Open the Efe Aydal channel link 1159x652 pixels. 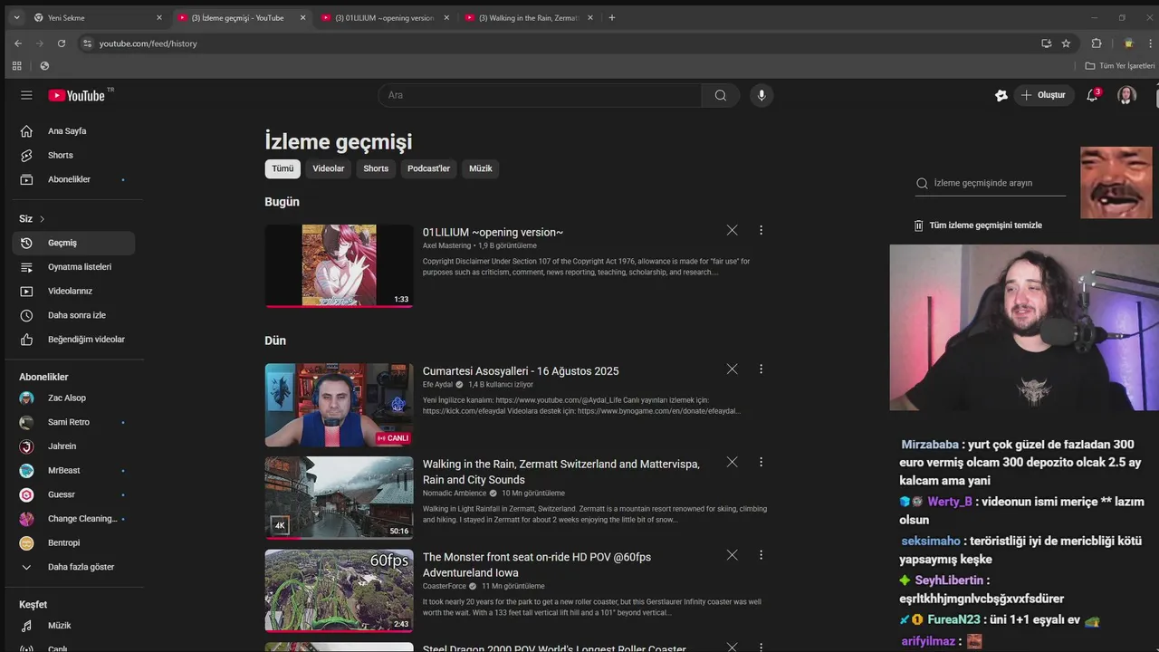pyautogui.click(x=437, y=384)
